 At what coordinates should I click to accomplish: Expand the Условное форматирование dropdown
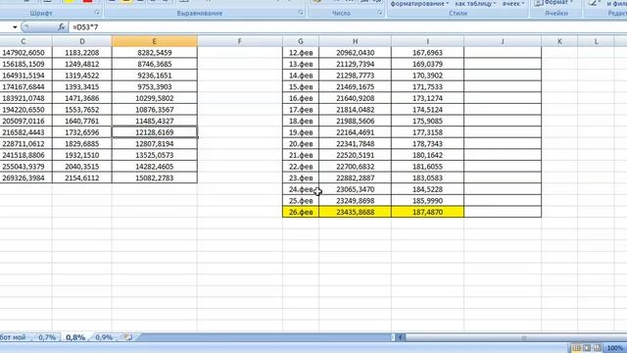pos(419,4)
